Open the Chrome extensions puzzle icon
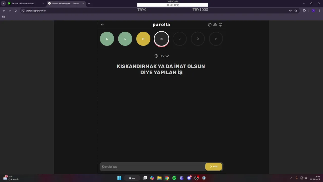Screen dimensions: 323x182 (x=304, y=11)
